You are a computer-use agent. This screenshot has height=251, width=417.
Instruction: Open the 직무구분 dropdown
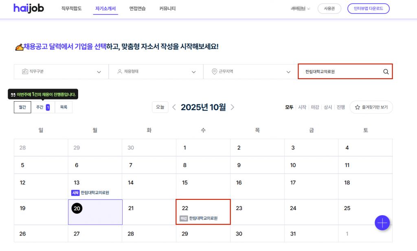coord(61,72)
